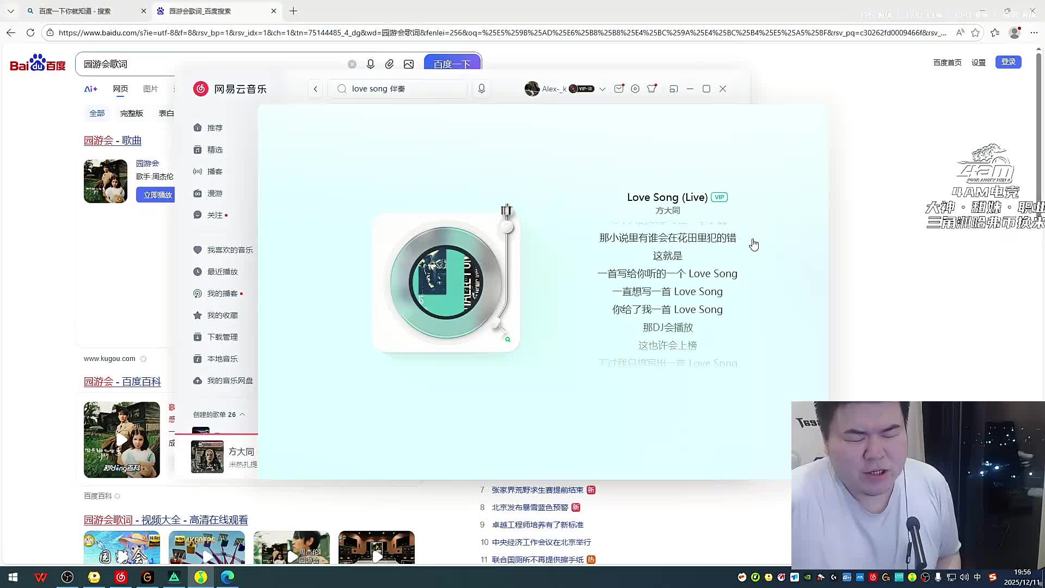Open the skin shirt icon
Image resolution: width=1045 pixels, height=588 pixels.
coord(651,89)
